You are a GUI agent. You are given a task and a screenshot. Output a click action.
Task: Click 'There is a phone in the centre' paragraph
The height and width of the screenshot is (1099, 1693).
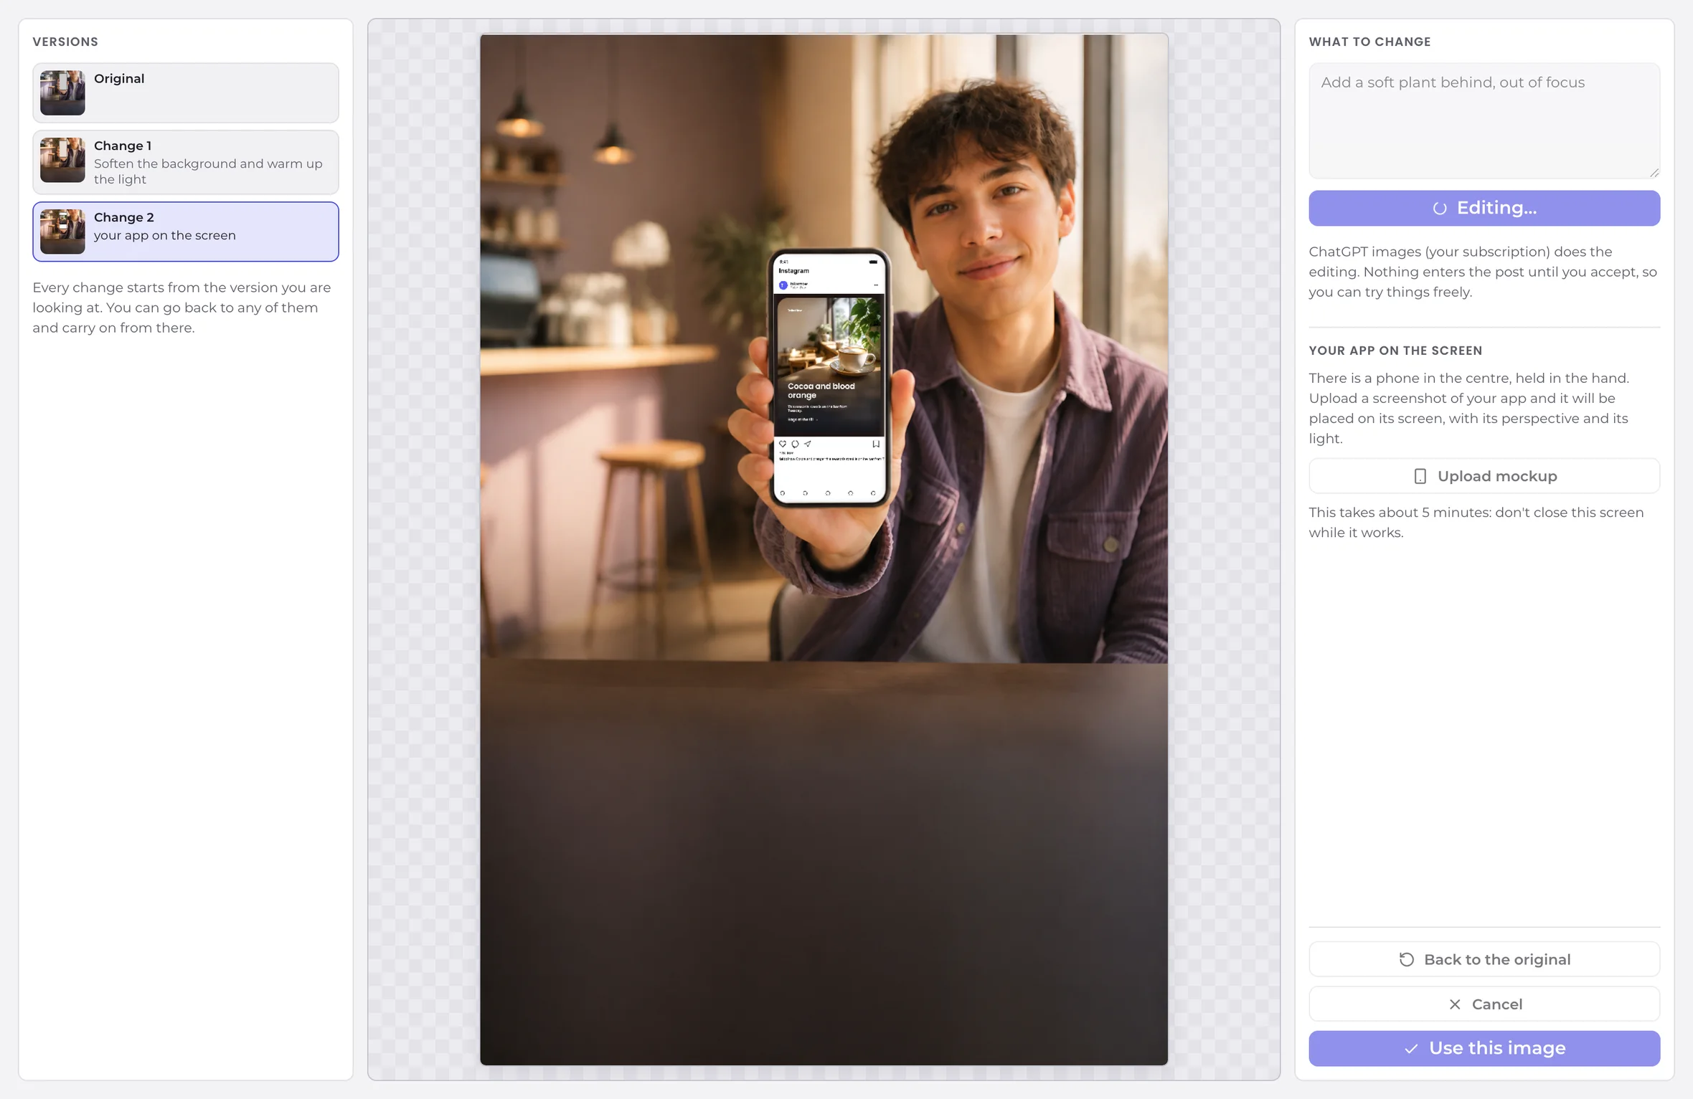[1468, 408]
